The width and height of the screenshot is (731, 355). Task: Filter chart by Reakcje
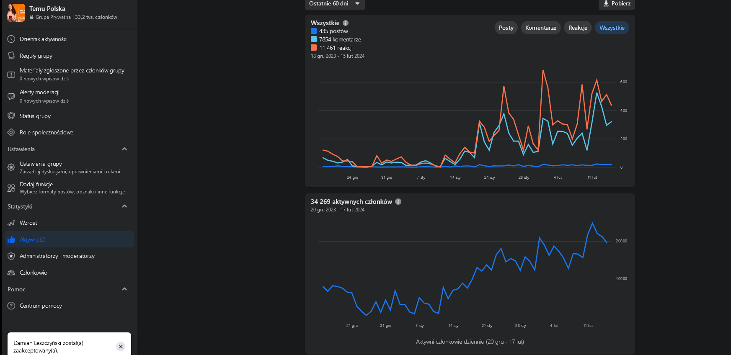(578, 28)
